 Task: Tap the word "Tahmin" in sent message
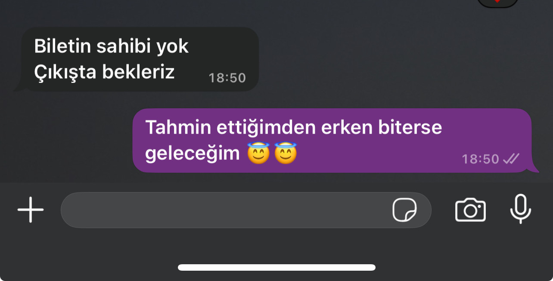click(x=174, y=128)
